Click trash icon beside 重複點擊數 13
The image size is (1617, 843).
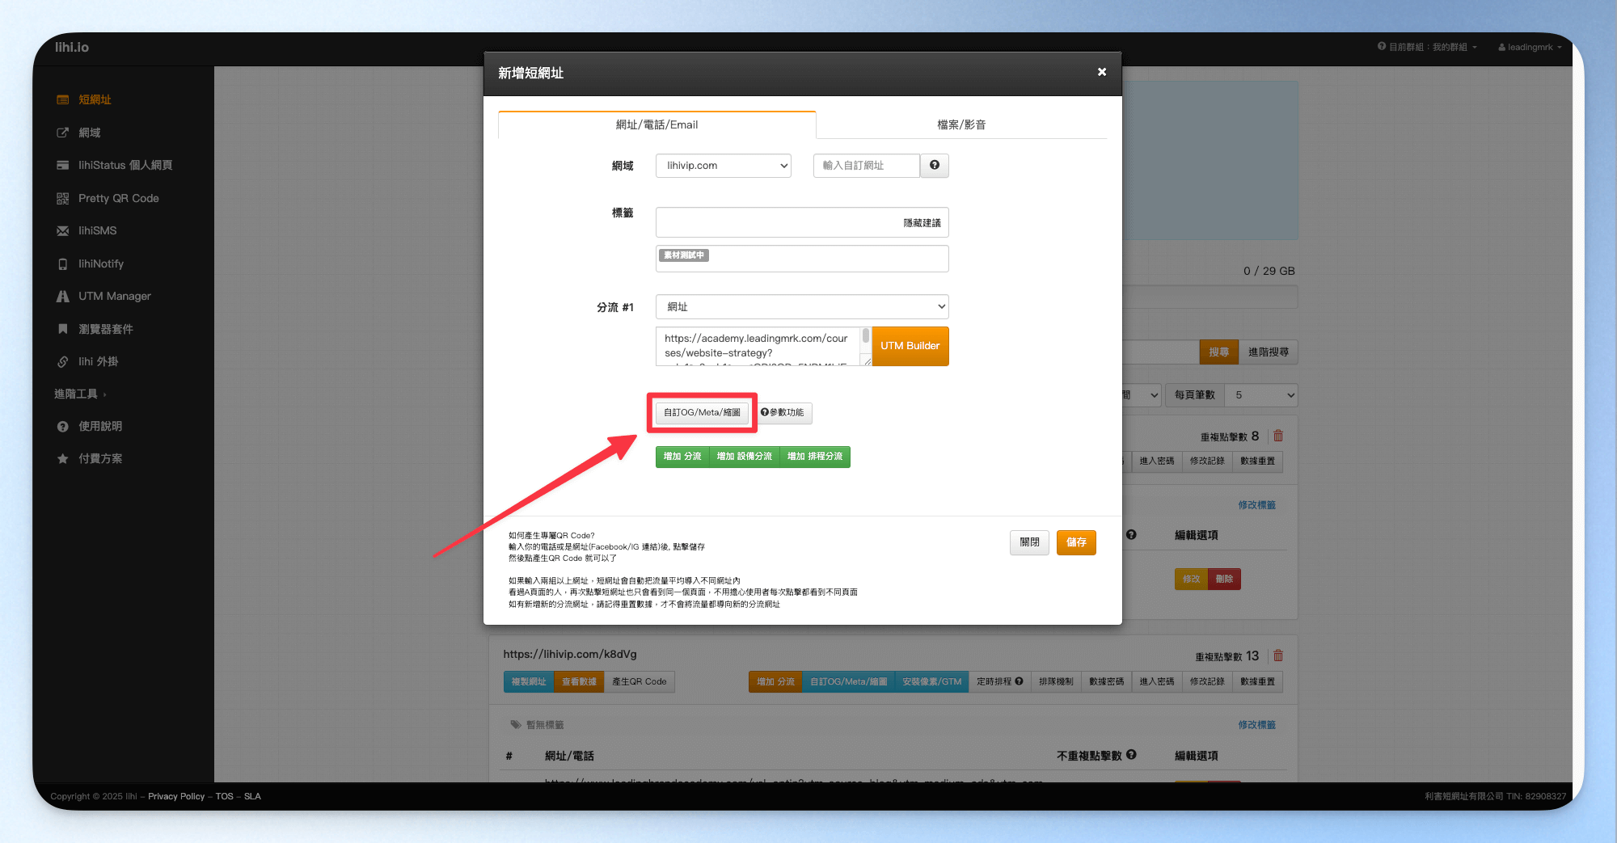(x=1278, y=655)
